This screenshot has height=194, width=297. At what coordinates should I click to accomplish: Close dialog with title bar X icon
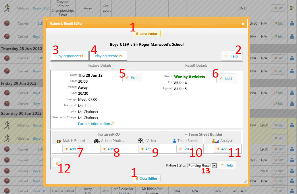[243, 24]
